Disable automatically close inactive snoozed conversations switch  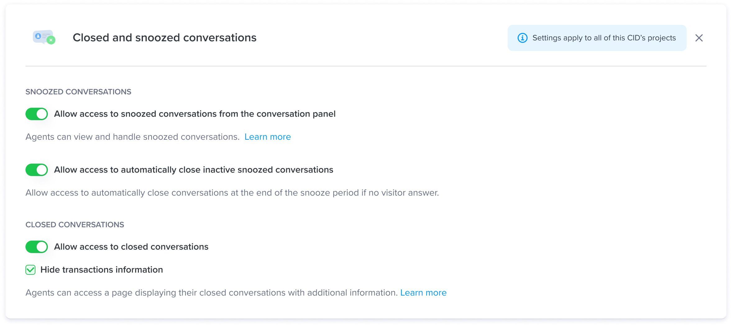point(37,170)
